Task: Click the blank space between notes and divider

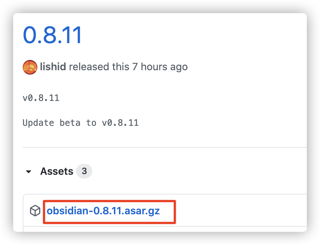Action: coord(164,137)
